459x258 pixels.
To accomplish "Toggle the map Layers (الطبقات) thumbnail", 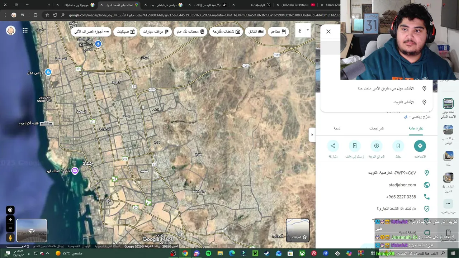I will click(298, 230).
